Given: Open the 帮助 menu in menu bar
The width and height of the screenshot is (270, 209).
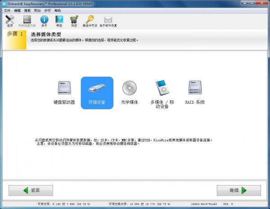Looking at the screenshot, I should point(58,10).
